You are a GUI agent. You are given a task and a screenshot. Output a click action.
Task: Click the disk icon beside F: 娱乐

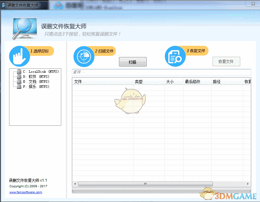(x=19, y=86)
